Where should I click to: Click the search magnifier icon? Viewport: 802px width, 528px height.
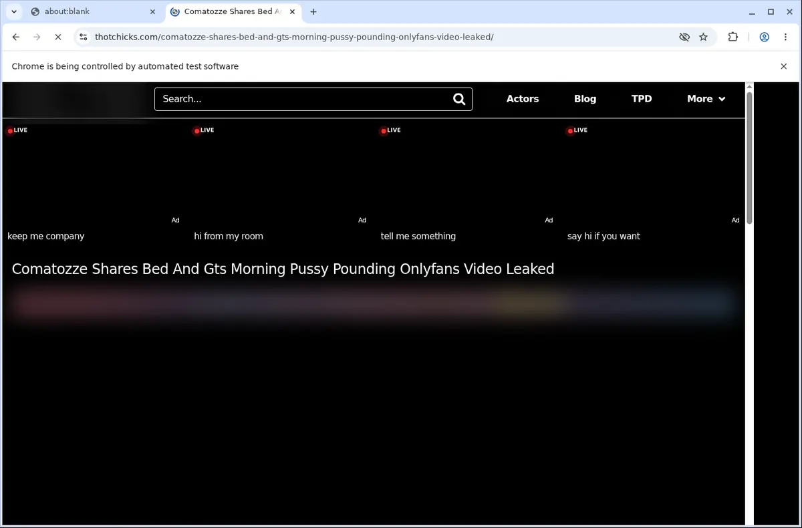click(x=459, y=99)
